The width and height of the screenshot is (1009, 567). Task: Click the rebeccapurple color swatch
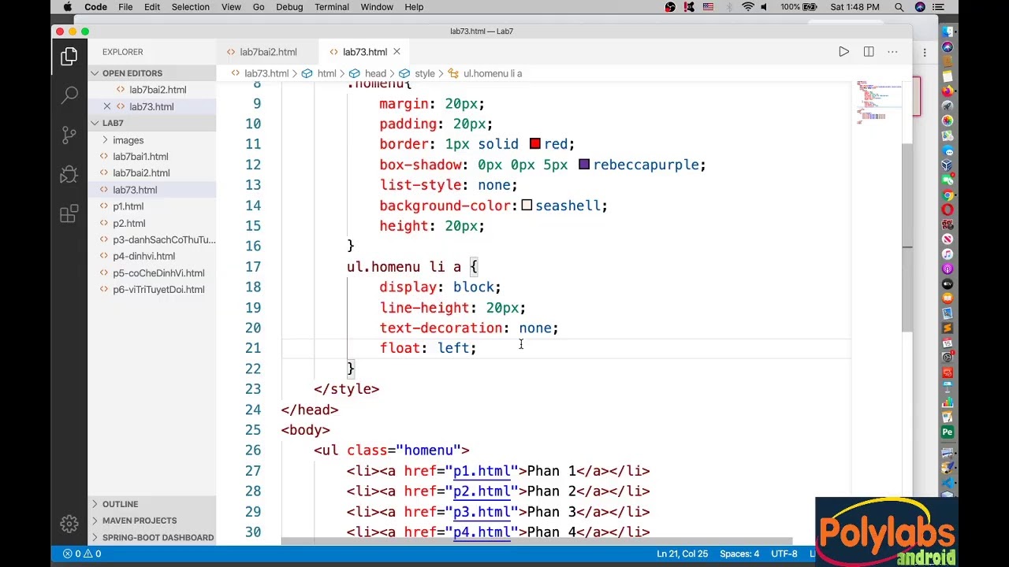point(584,165)
